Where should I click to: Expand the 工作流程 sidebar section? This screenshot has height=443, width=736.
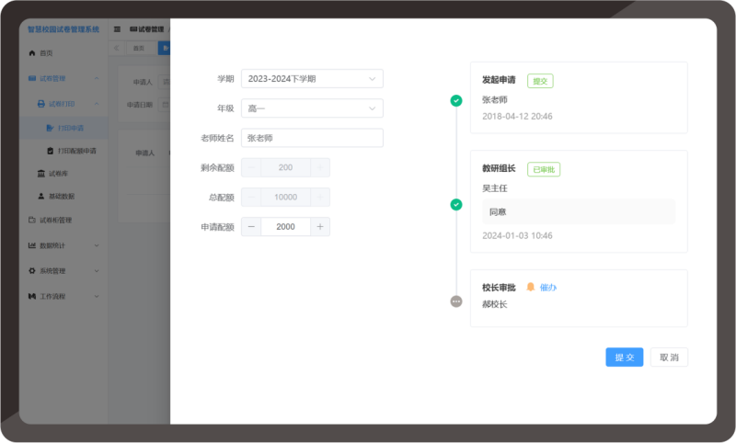pyautogui.click(x=97, y=296)
